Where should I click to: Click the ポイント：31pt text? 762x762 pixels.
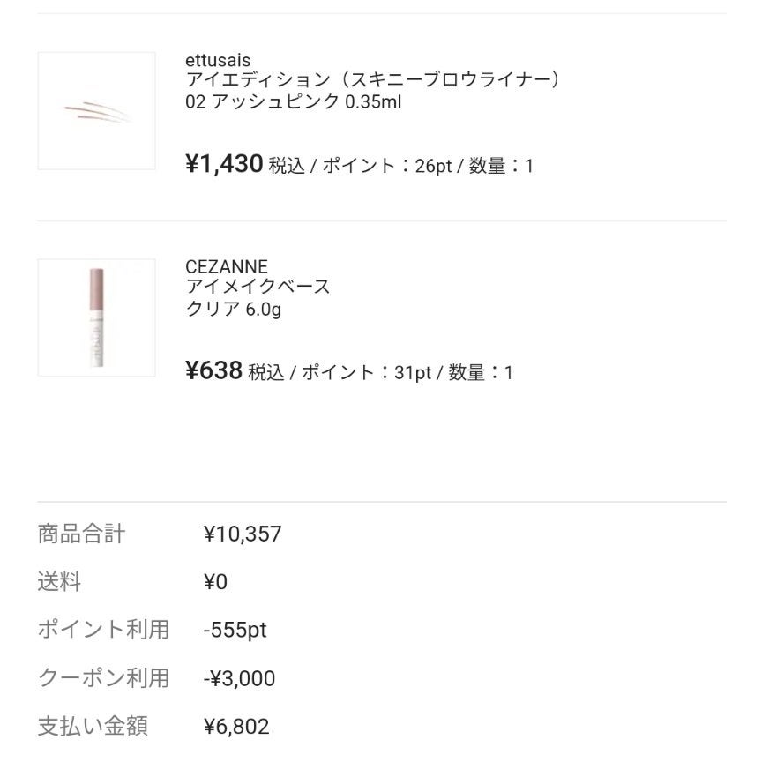367,373
